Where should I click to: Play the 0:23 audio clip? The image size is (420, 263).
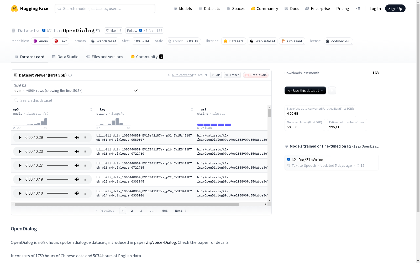coord(20,151)
